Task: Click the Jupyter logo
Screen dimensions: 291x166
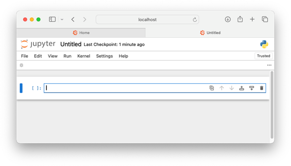Action: coord(38,44)
